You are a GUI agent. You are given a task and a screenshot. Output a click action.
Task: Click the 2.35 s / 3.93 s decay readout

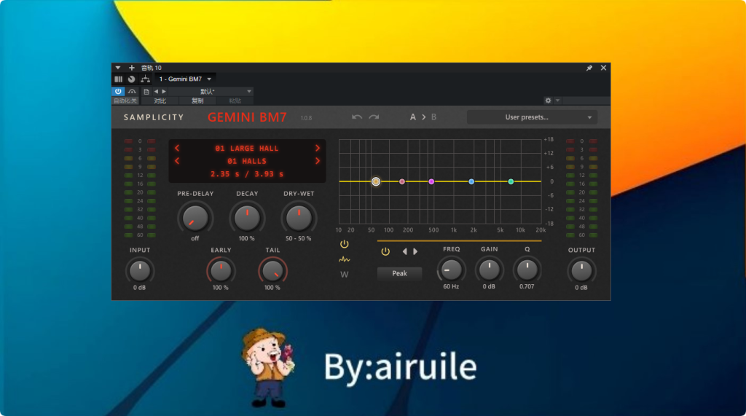pos(247,174)
